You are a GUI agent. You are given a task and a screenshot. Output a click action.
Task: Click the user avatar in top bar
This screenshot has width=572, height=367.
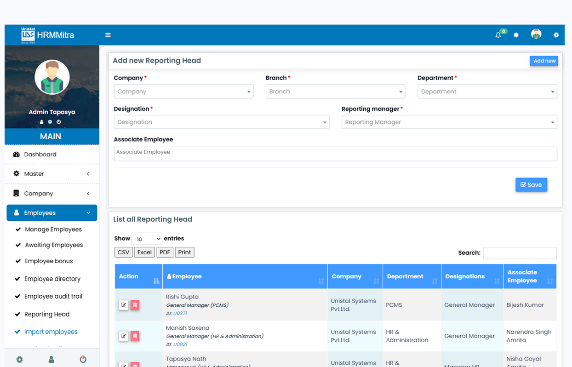tap(536, 34)
